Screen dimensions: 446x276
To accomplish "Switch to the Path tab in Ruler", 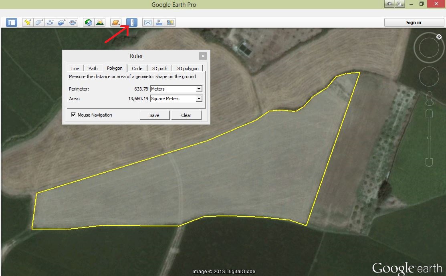I will click(x=93, y=68).
